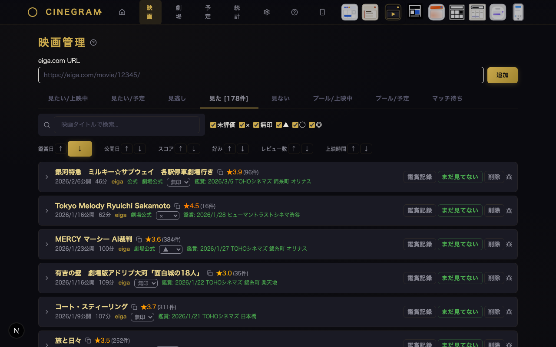Switch to the 見逃し tab
556x347 pixels.
click(x=177, y=98)
